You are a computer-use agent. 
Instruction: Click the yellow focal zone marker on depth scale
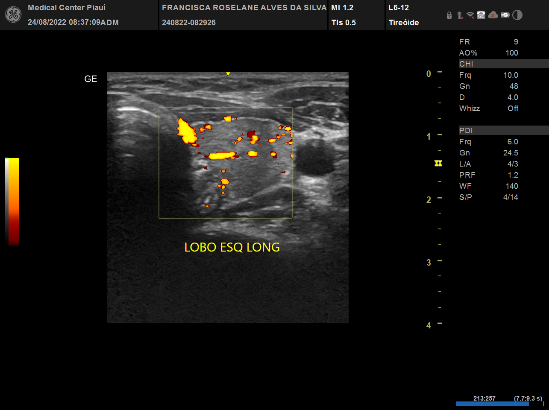tap(438, 164)
